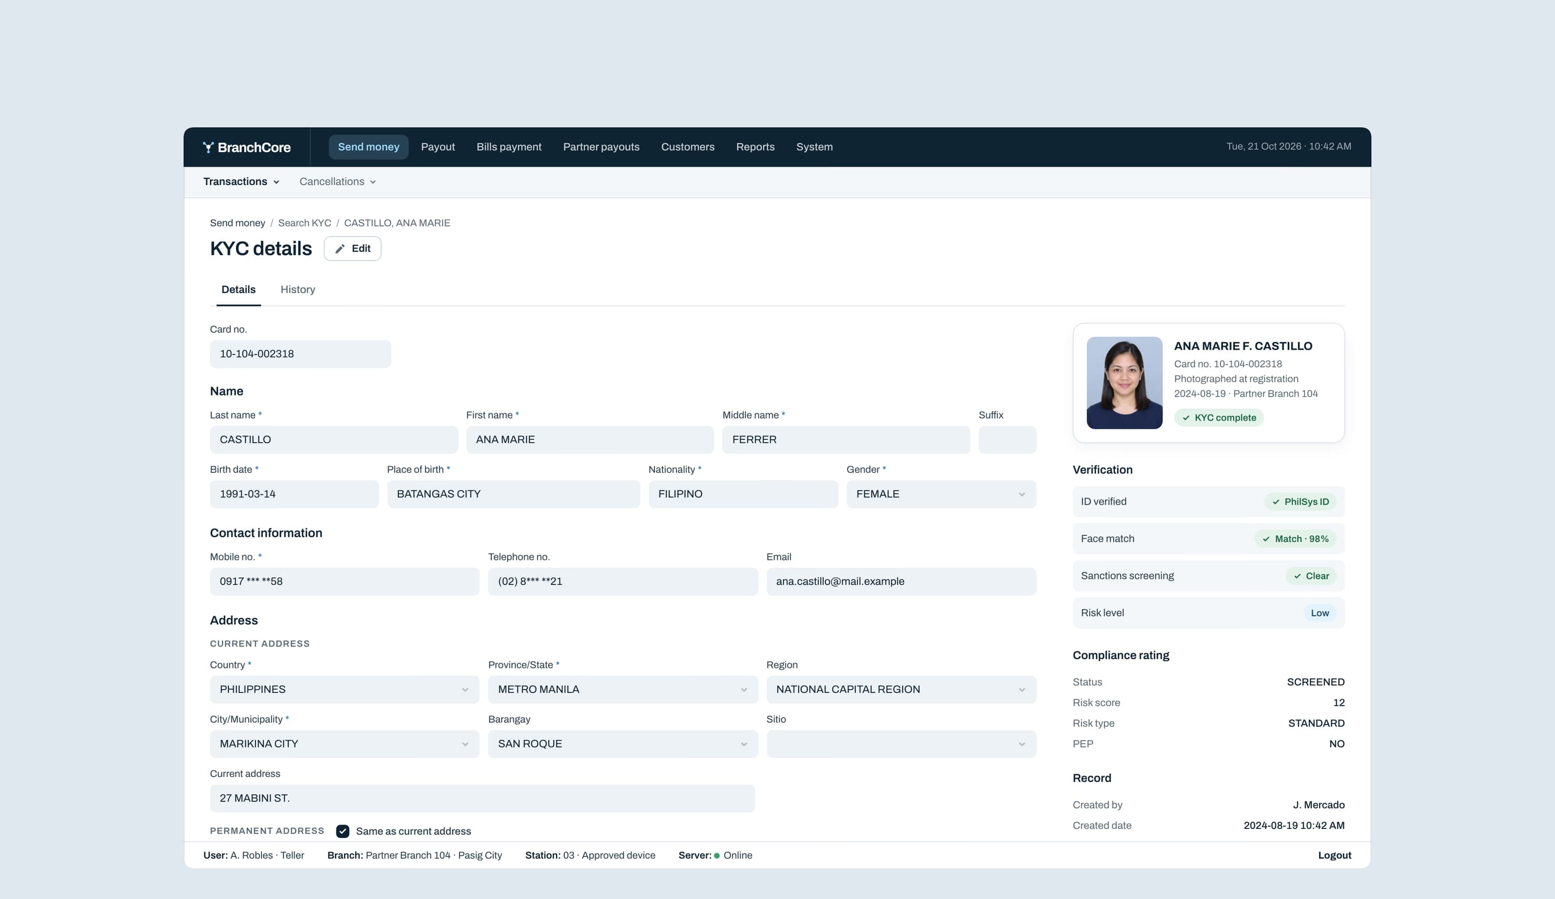Go to the Customers nav item
The width and height of the screenshot is (1555, 899).
[x=687, y=147]
